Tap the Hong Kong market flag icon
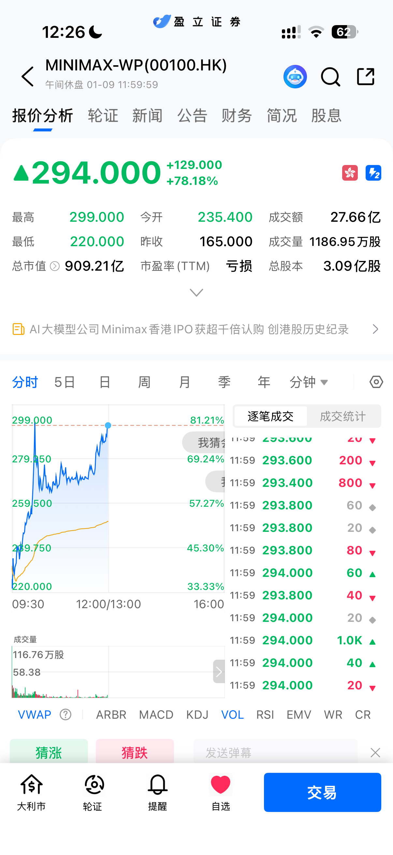This screenshot has width=393, height=855. click(350, 173)
